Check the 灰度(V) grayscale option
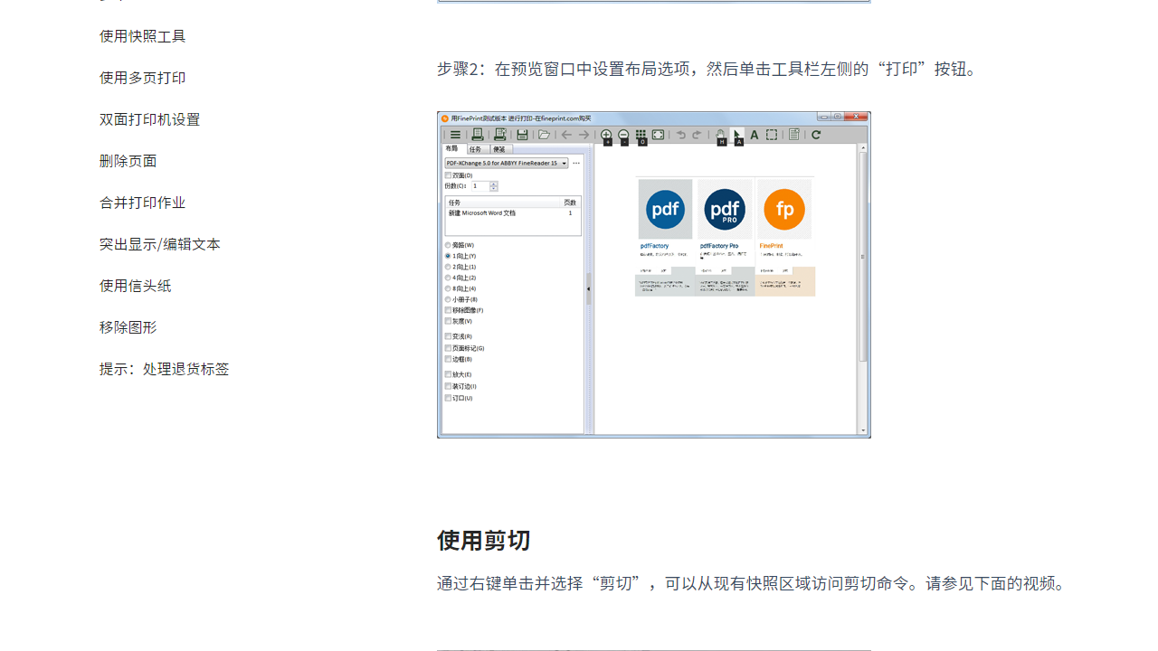 coord(447,319)
